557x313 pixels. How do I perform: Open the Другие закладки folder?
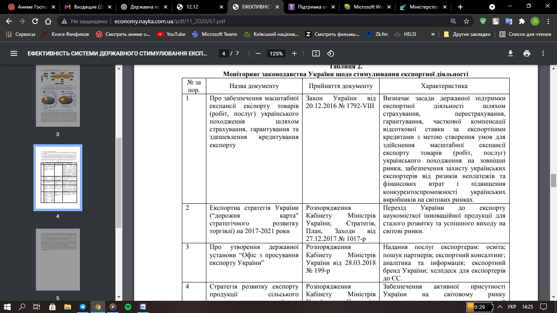pyautogui.click(x=467, y=34)
